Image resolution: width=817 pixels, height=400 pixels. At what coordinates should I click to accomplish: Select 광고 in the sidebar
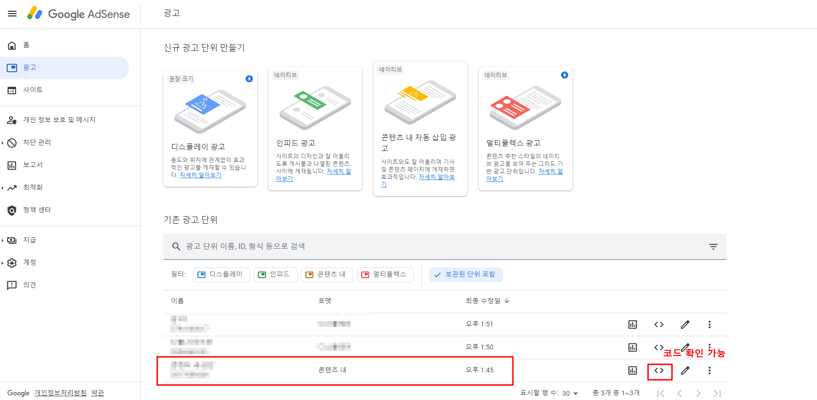pos(64,68)
